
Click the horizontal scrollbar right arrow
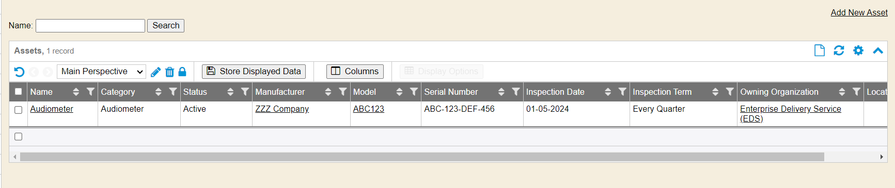click(882, 157)
